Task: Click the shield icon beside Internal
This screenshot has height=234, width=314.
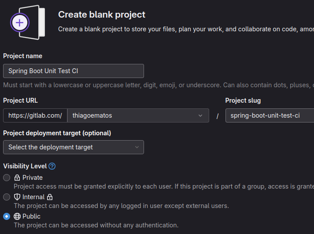Action: coord(17,197)
